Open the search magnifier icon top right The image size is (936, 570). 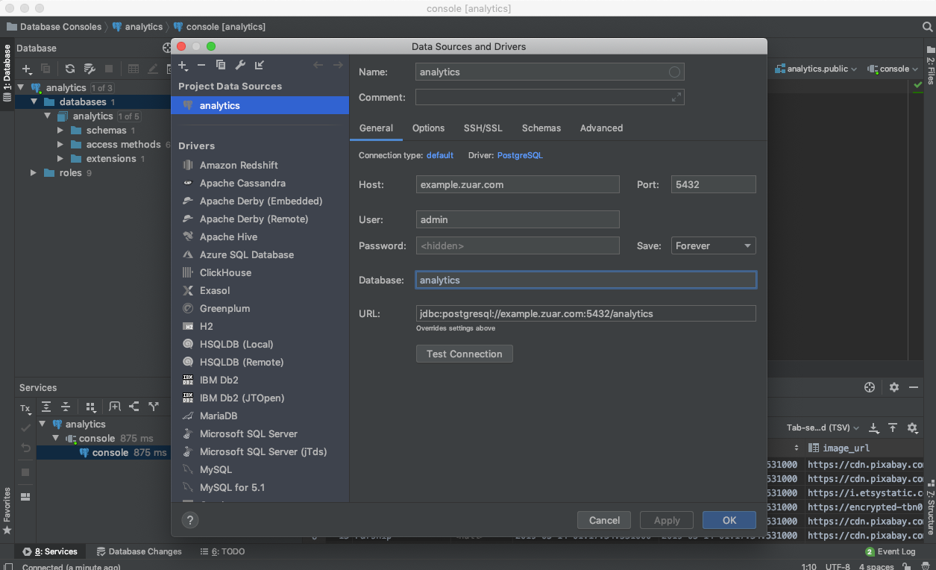click(x=927, y=27)
